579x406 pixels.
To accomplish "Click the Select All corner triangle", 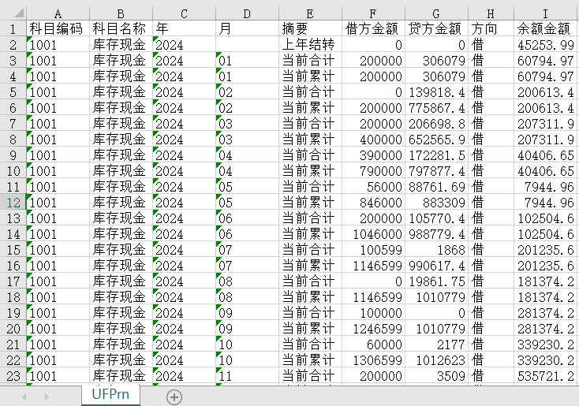I will click(x=18, y=13).
